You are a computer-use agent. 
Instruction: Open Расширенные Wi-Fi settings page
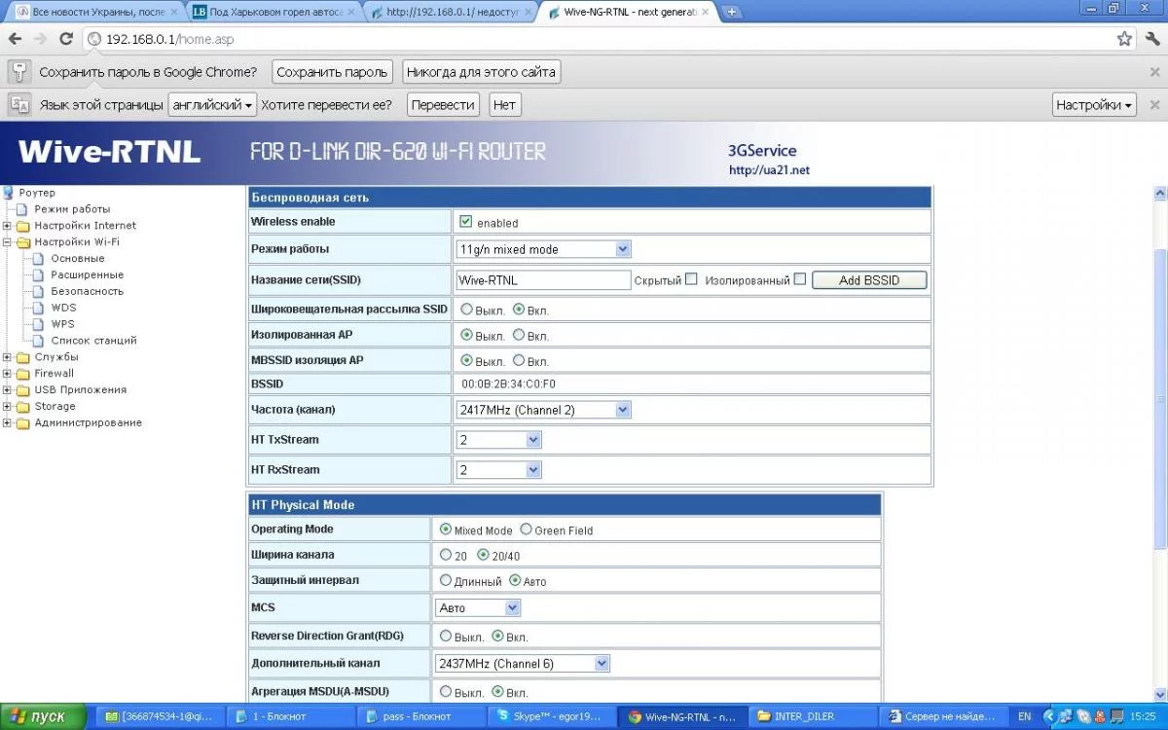(88, 275)
